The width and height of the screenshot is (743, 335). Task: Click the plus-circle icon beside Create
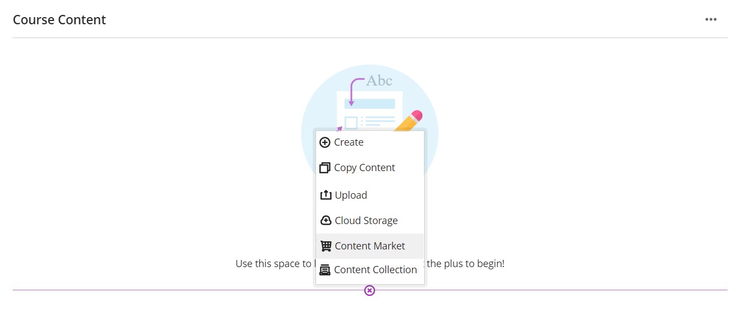tap(325, 142)
